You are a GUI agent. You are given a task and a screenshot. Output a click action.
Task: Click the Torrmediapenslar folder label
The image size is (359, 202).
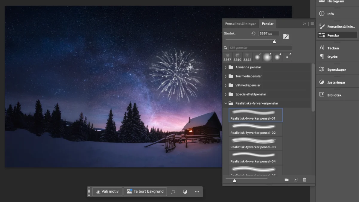click(249, 76)
